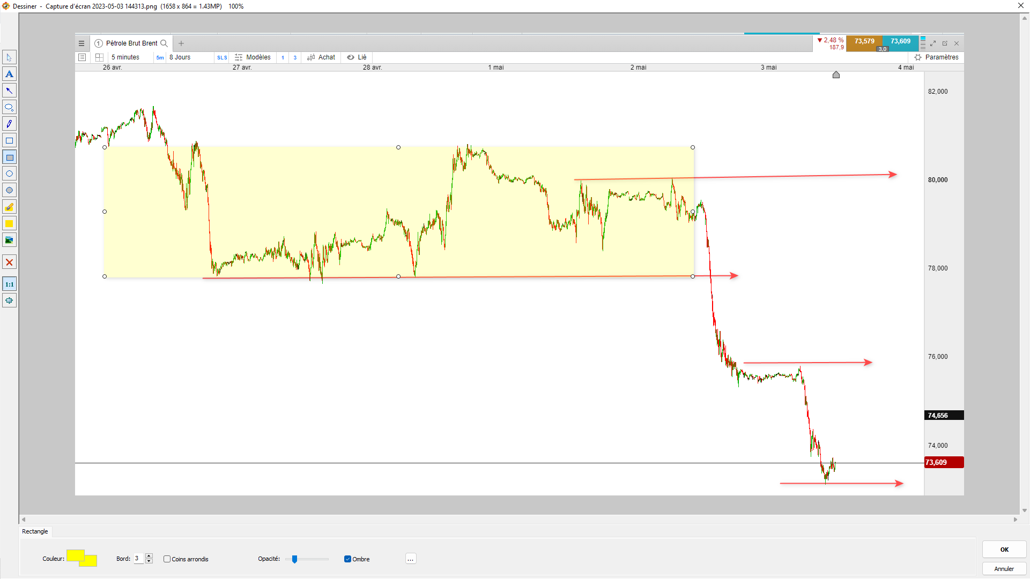The image size is (1030, 579).
Task: Select the pencil freehand tool
Action: point(9,124)
